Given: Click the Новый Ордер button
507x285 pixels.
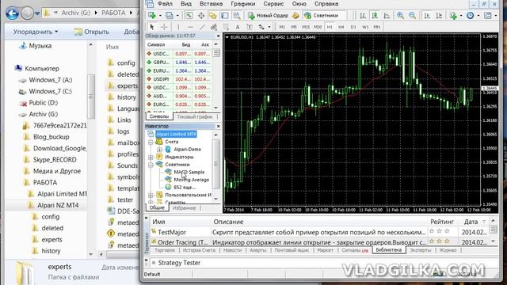Looking at the screenshot, I should (x=268, y=16).
